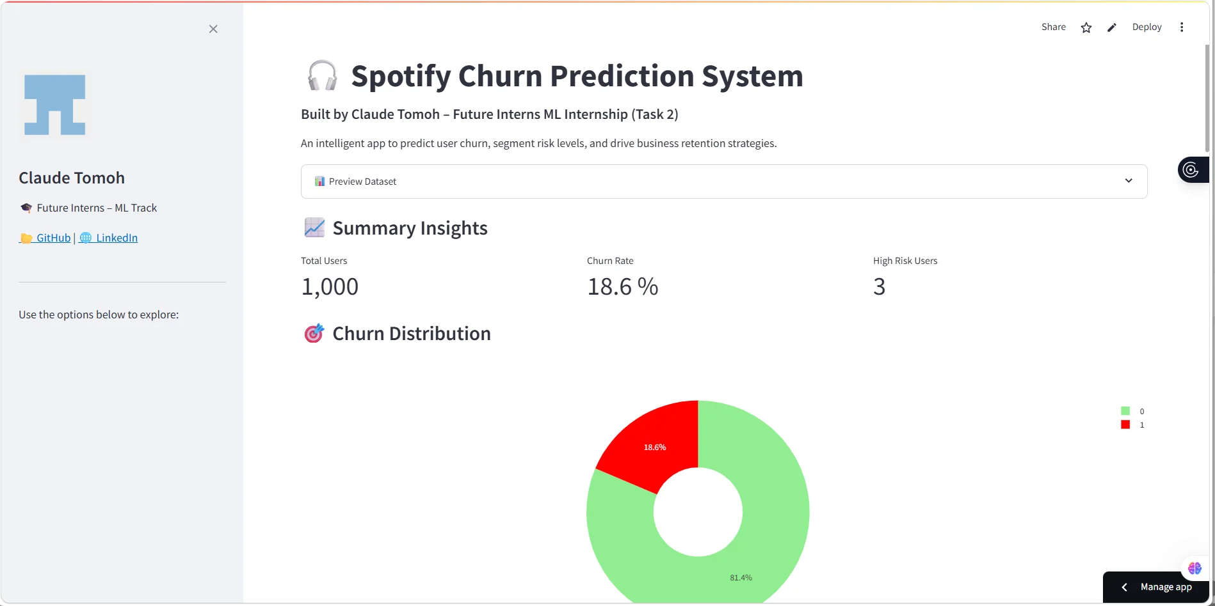Open the LinkedIn link
Image resolution: width=1215 pixels, height=606 pixels.
(109, 238)
